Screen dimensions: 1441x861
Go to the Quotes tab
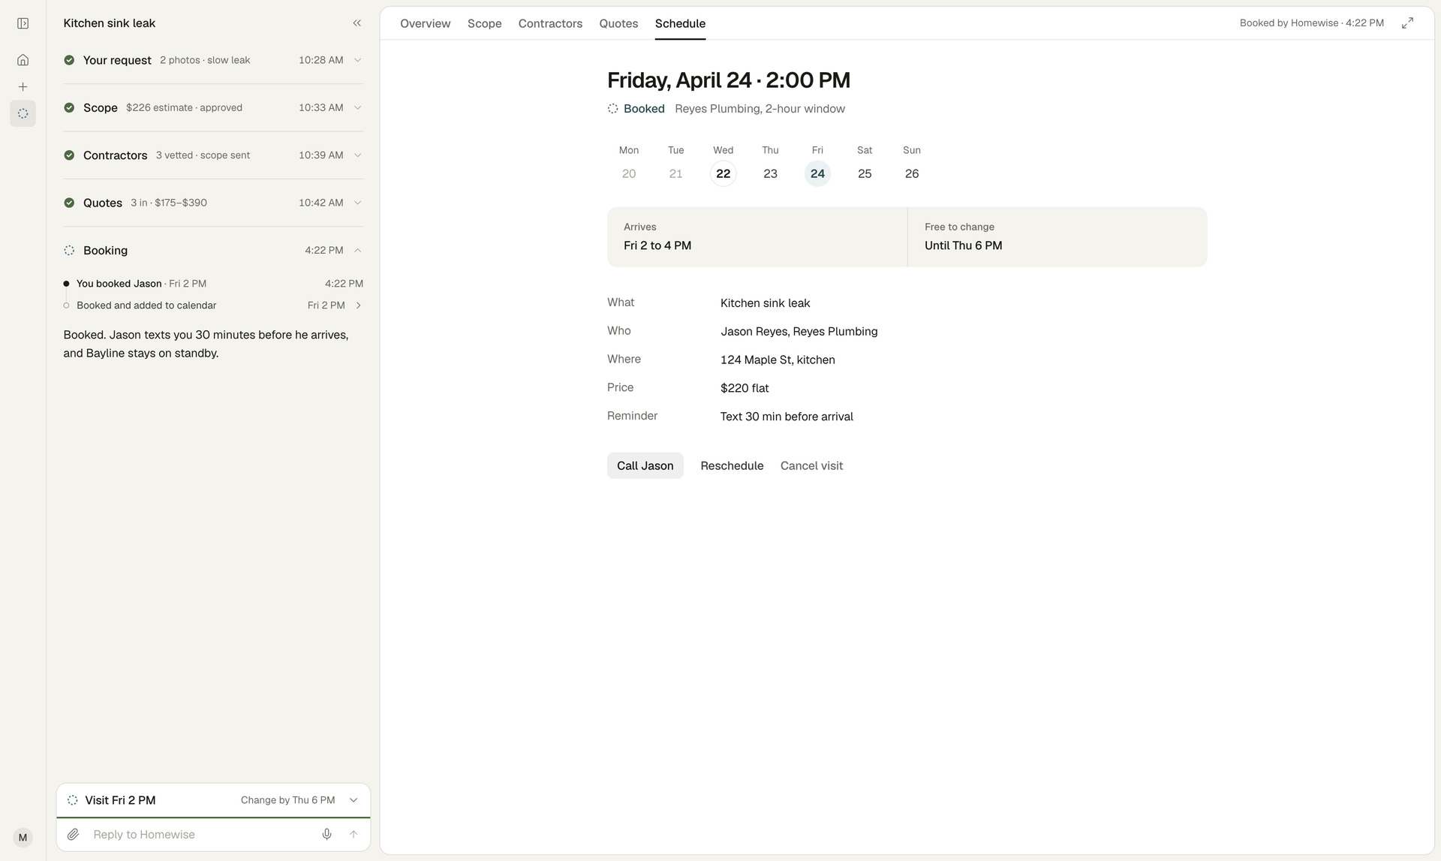coord(618,23)
